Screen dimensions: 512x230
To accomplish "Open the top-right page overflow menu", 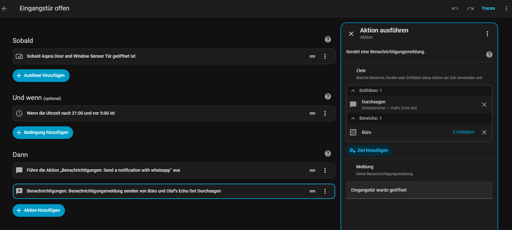I will 506,9.
